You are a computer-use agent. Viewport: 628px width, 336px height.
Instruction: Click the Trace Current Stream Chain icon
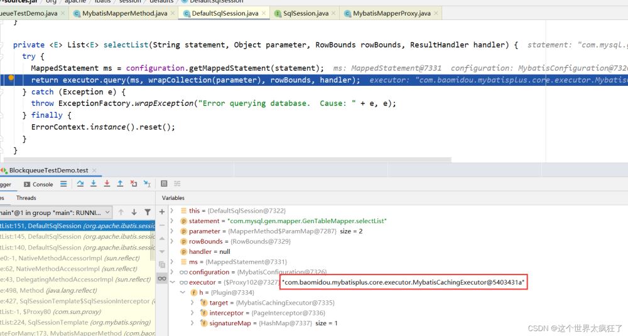point(177,184)
